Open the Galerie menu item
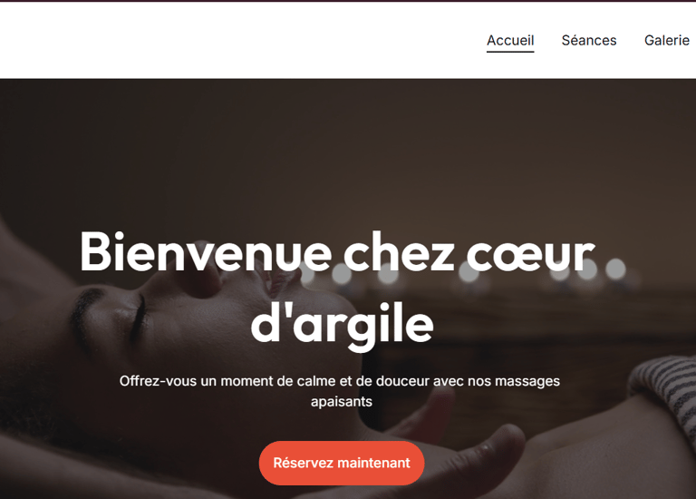The image size is (696, 499). pyautogui.click(x=667, y=41)
